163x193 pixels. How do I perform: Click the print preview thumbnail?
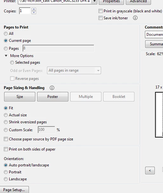(x=159, y=115)
